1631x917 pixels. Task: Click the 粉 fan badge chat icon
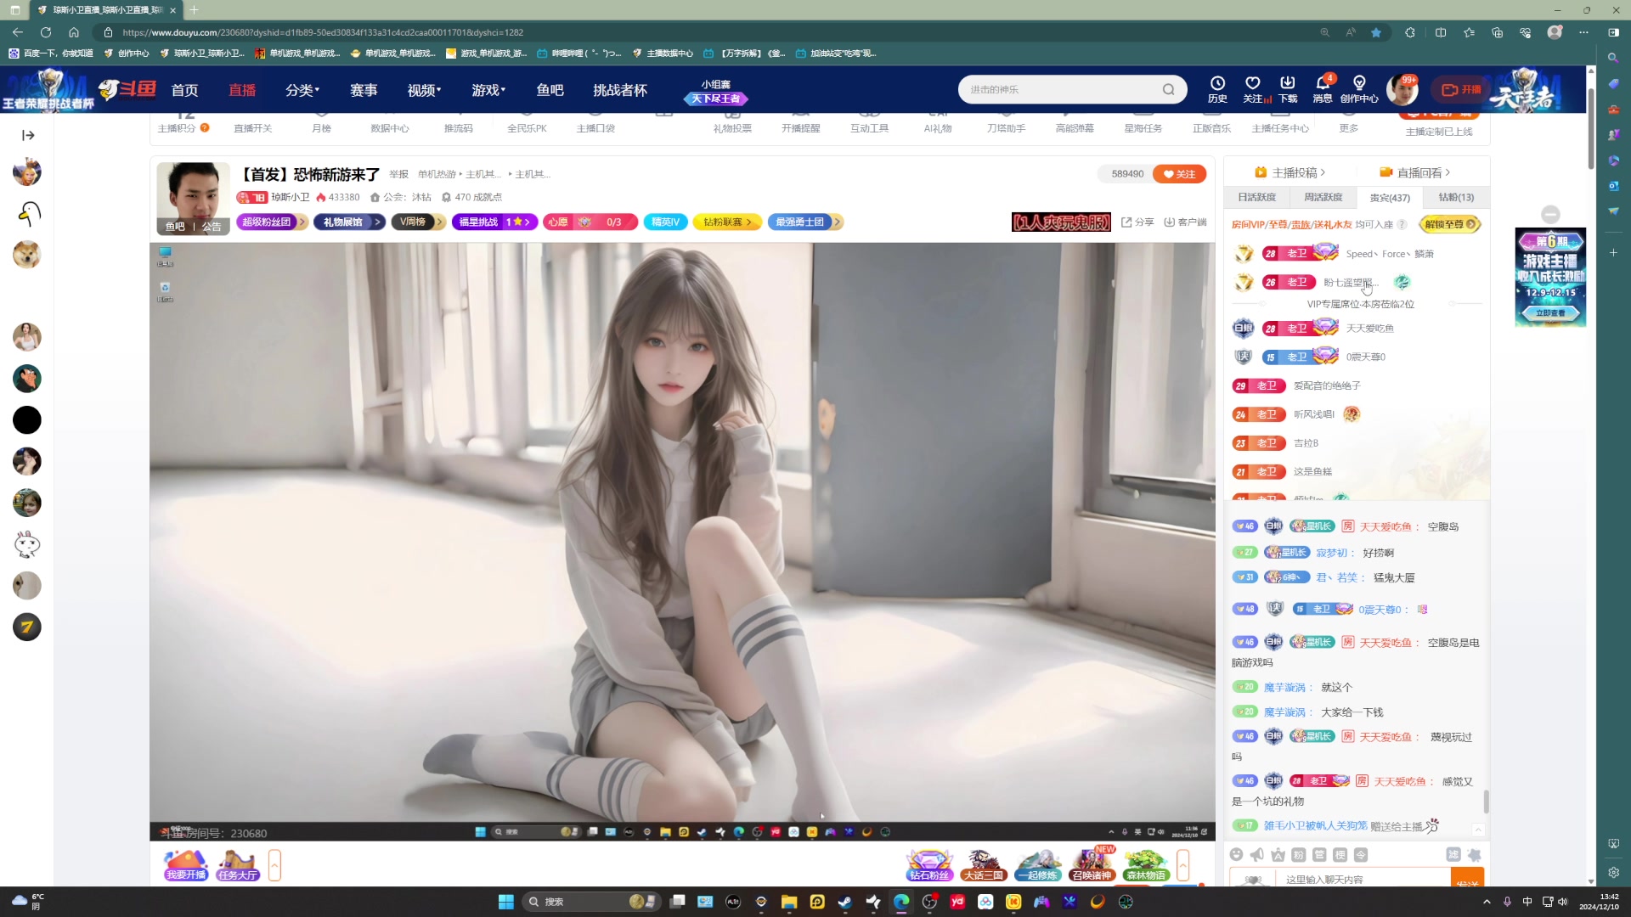(1299, 855)
